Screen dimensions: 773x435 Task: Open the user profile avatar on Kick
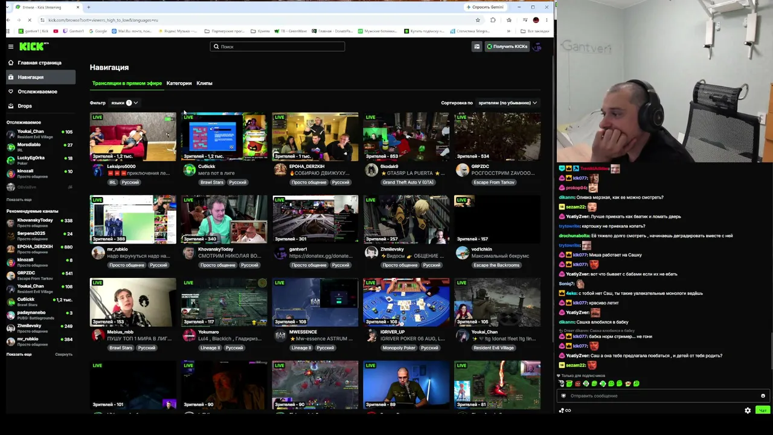pos(537,47)
